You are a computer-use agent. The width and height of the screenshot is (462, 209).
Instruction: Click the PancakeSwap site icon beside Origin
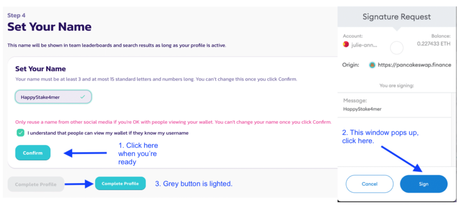coord(372,65)
